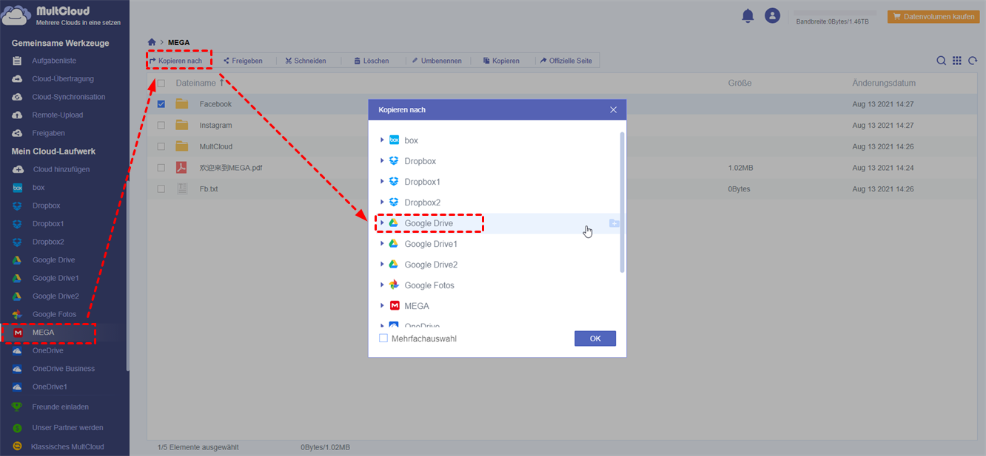Check the MultCloud folder checkbox
Screen dimensions: 986x456
(x=161, y=146)
